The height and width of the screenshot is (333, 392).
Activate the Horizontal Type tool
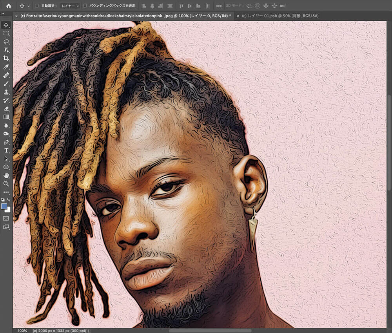(x=6, y=150)
